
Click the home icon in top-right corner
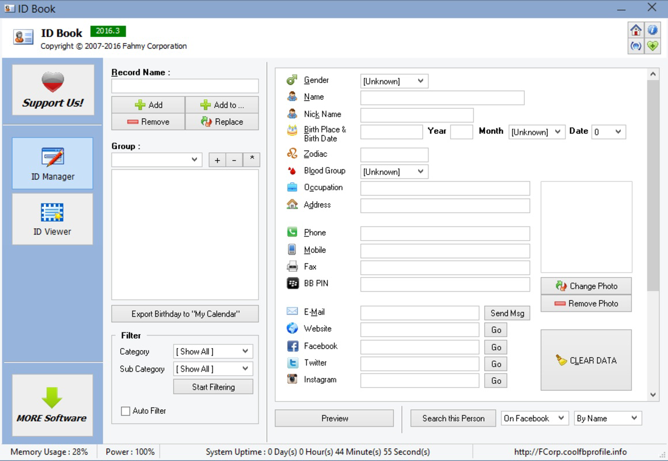click(636, 30)
